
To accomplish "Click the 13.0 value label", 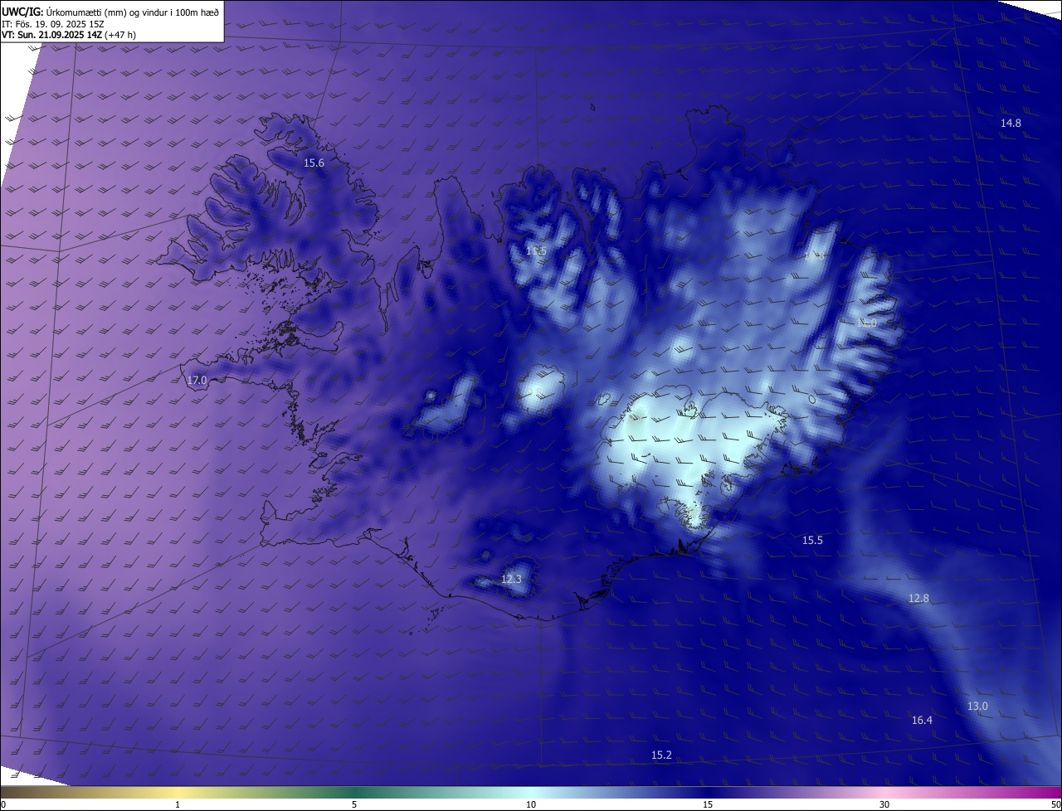I will (x=978, y=706).
